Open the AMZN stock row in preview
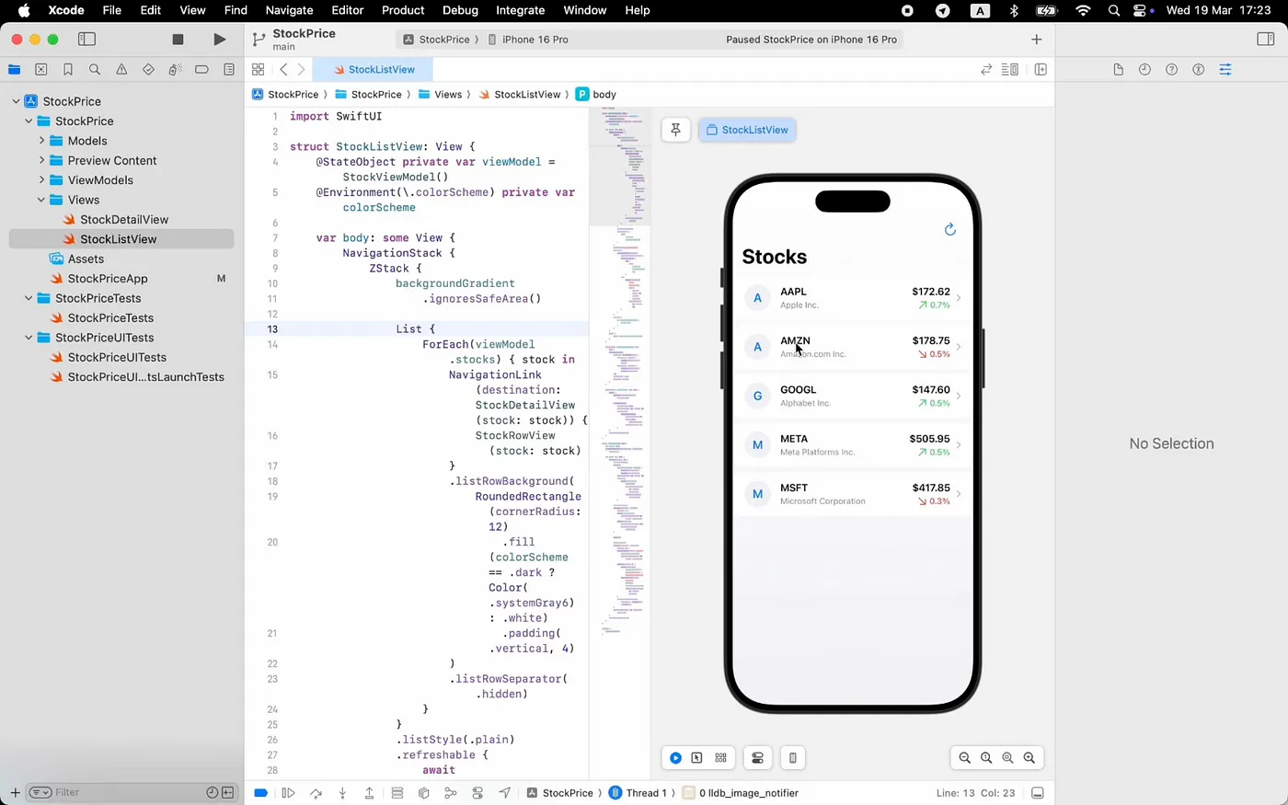Image resolution: width=1288 pixels, height=805 pixels. (x=851, y=347)
